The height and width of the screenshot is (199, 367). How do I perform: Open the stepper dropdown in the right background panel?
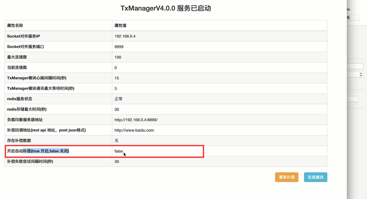pyautogui.click(x=360, y=74)
